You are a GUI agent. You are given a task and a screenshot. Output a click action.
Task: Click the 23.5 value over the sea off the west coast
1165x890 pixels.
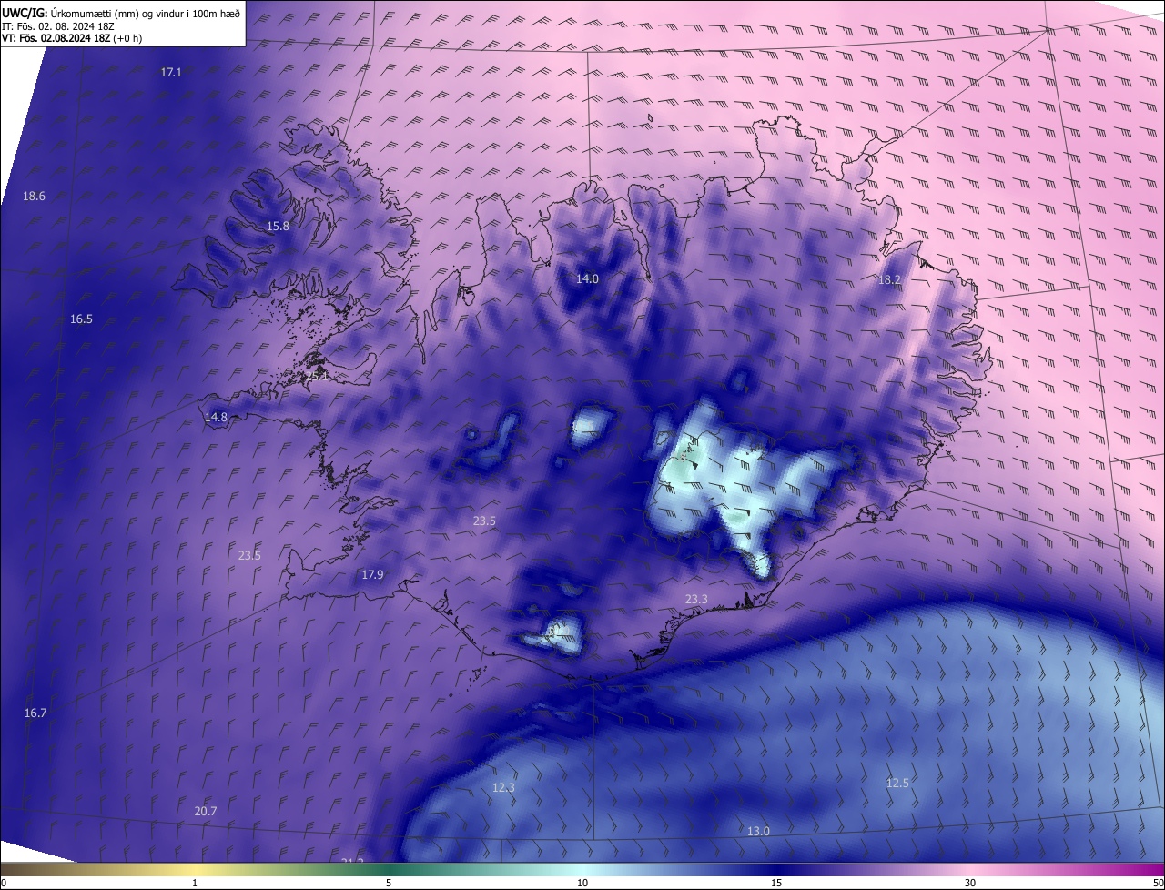(249, 555)
